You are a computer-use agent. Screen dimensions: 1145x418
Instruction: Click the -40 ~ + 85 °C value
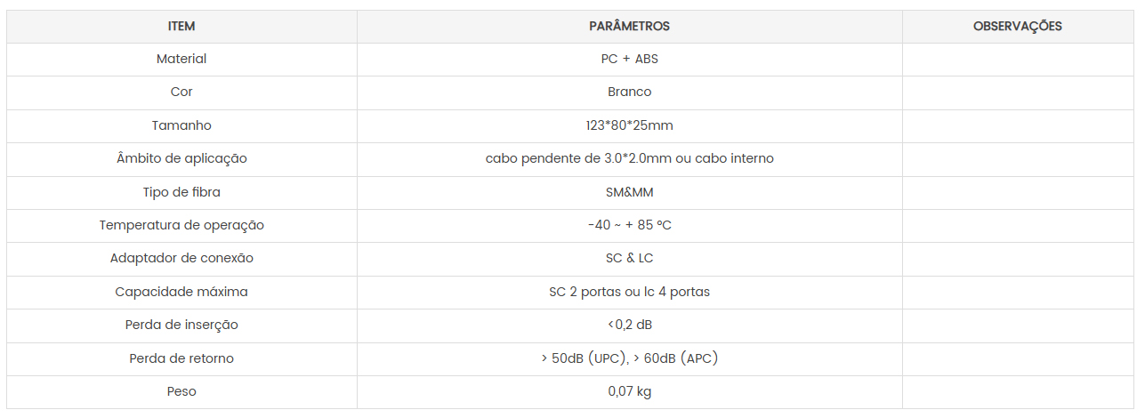[x=629, y=225]
